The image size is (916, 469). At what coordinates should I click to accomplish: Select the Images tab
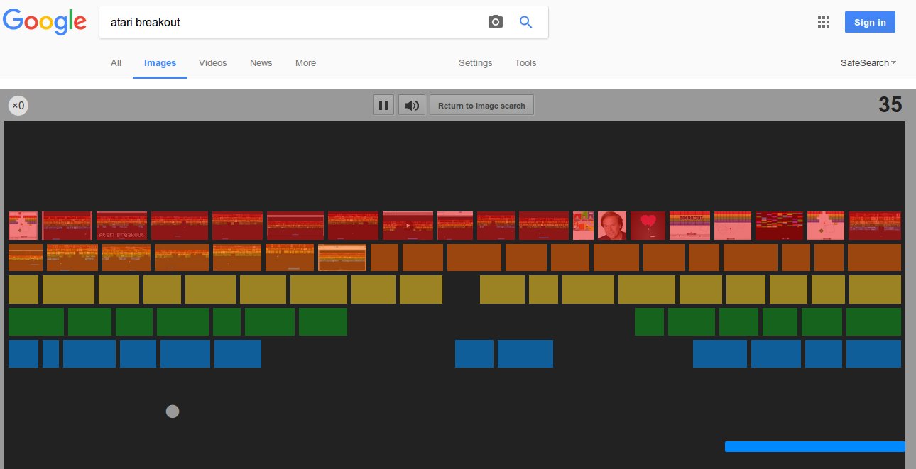tap(160, 63)
